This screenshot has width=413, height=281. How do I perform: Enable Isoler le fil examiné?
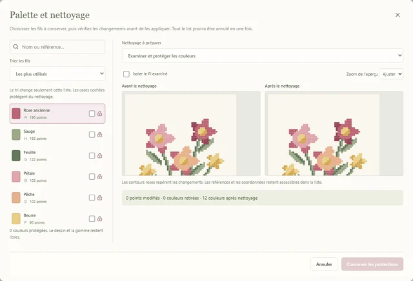[126, 74]
